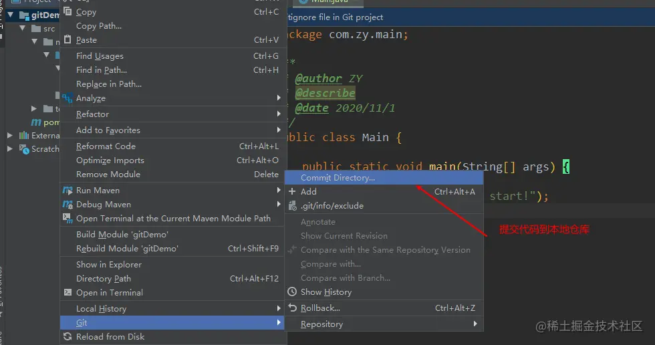Click the Scratches icon in project tree
The image size is (655, 345).
coord(24,148)
